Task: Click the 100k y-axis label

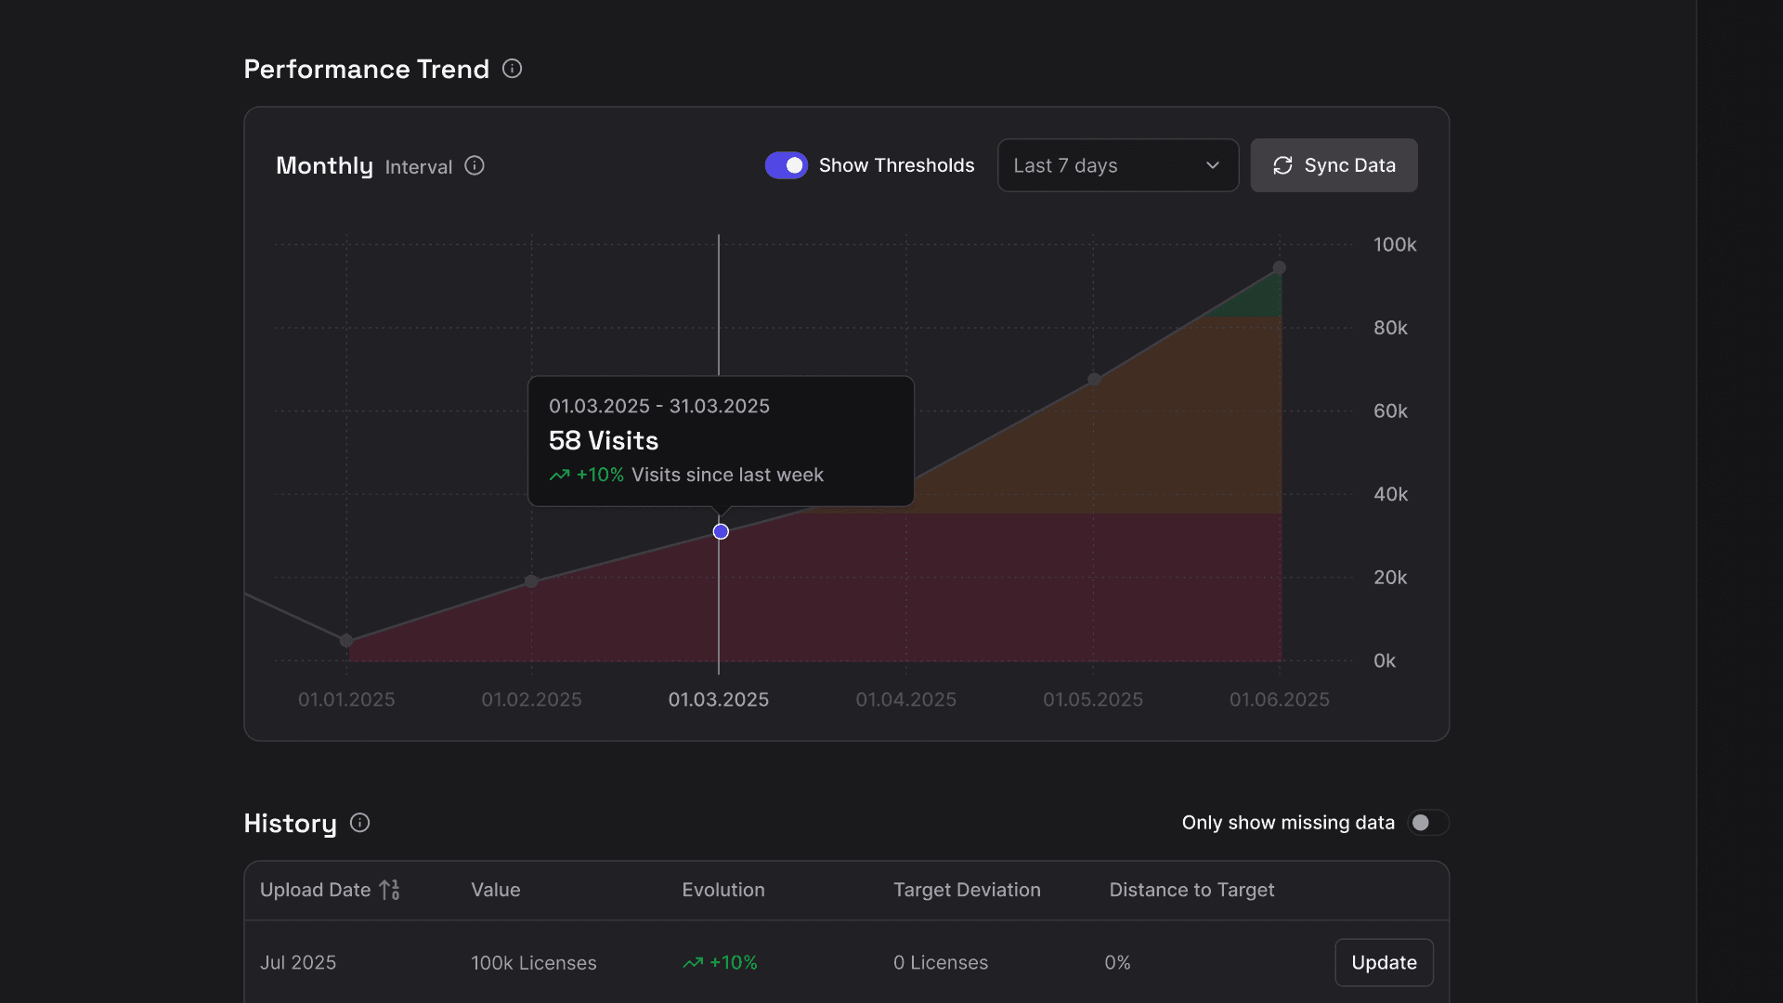Action: coord(1395,244)
